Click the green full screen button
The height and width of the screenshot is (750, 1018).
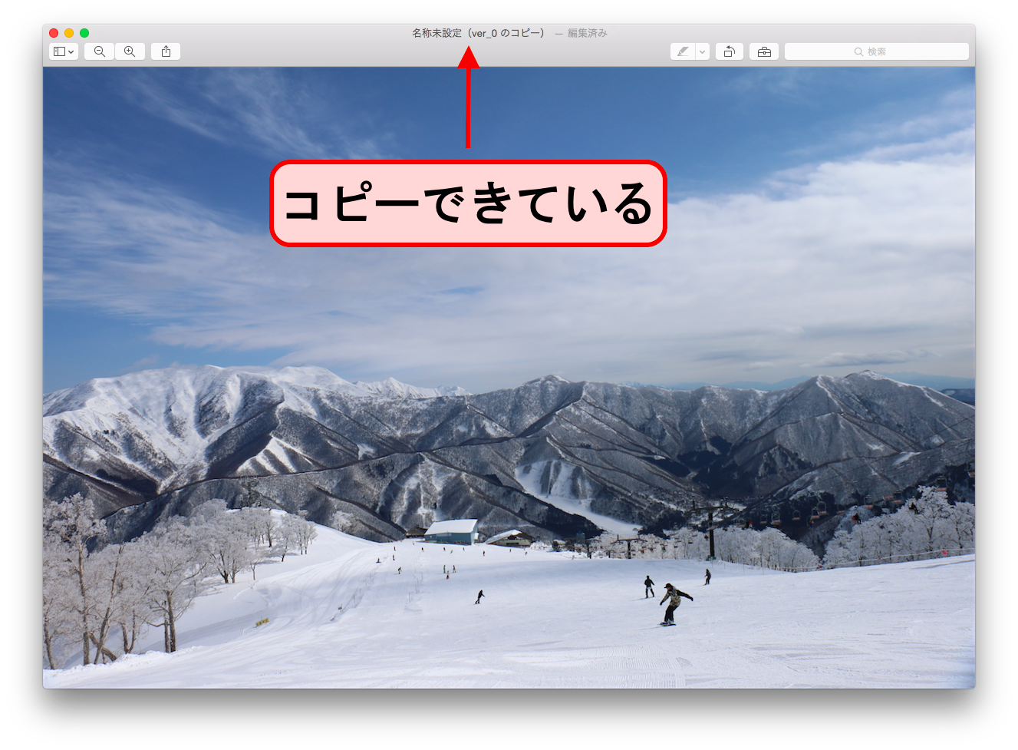(x=84, y=33)
